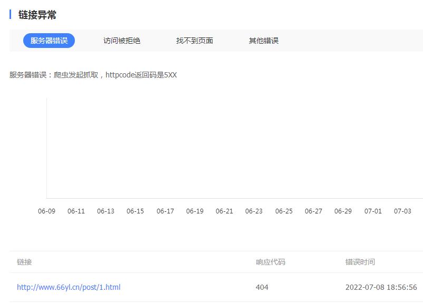Click the 06-25 axis date label

tap(284, 211)
